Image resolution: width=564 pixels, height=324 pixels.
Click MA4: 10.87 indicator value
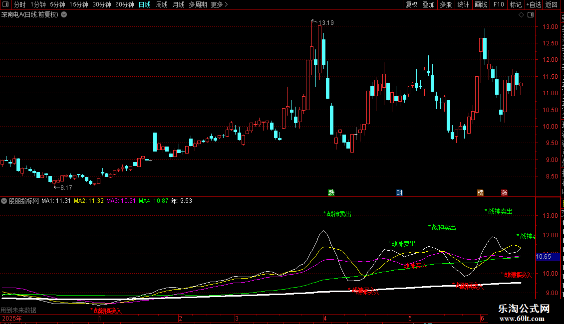click(x=154, y=201)
